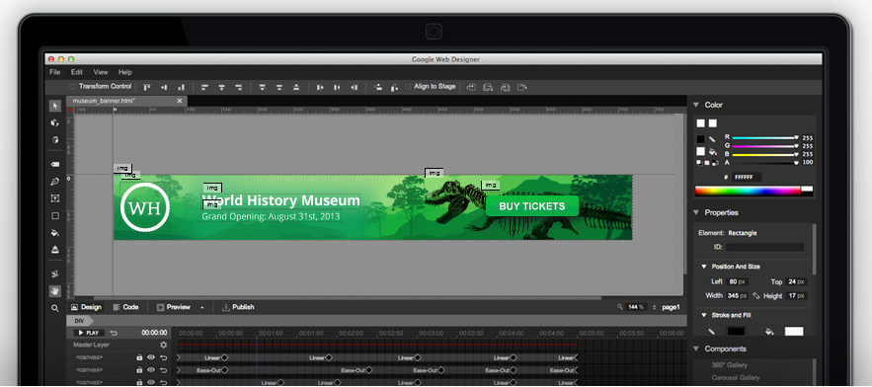The width and height of the screenshot is (872, 387).
Task: Click the Publish button
Action: tap(238, 307)
